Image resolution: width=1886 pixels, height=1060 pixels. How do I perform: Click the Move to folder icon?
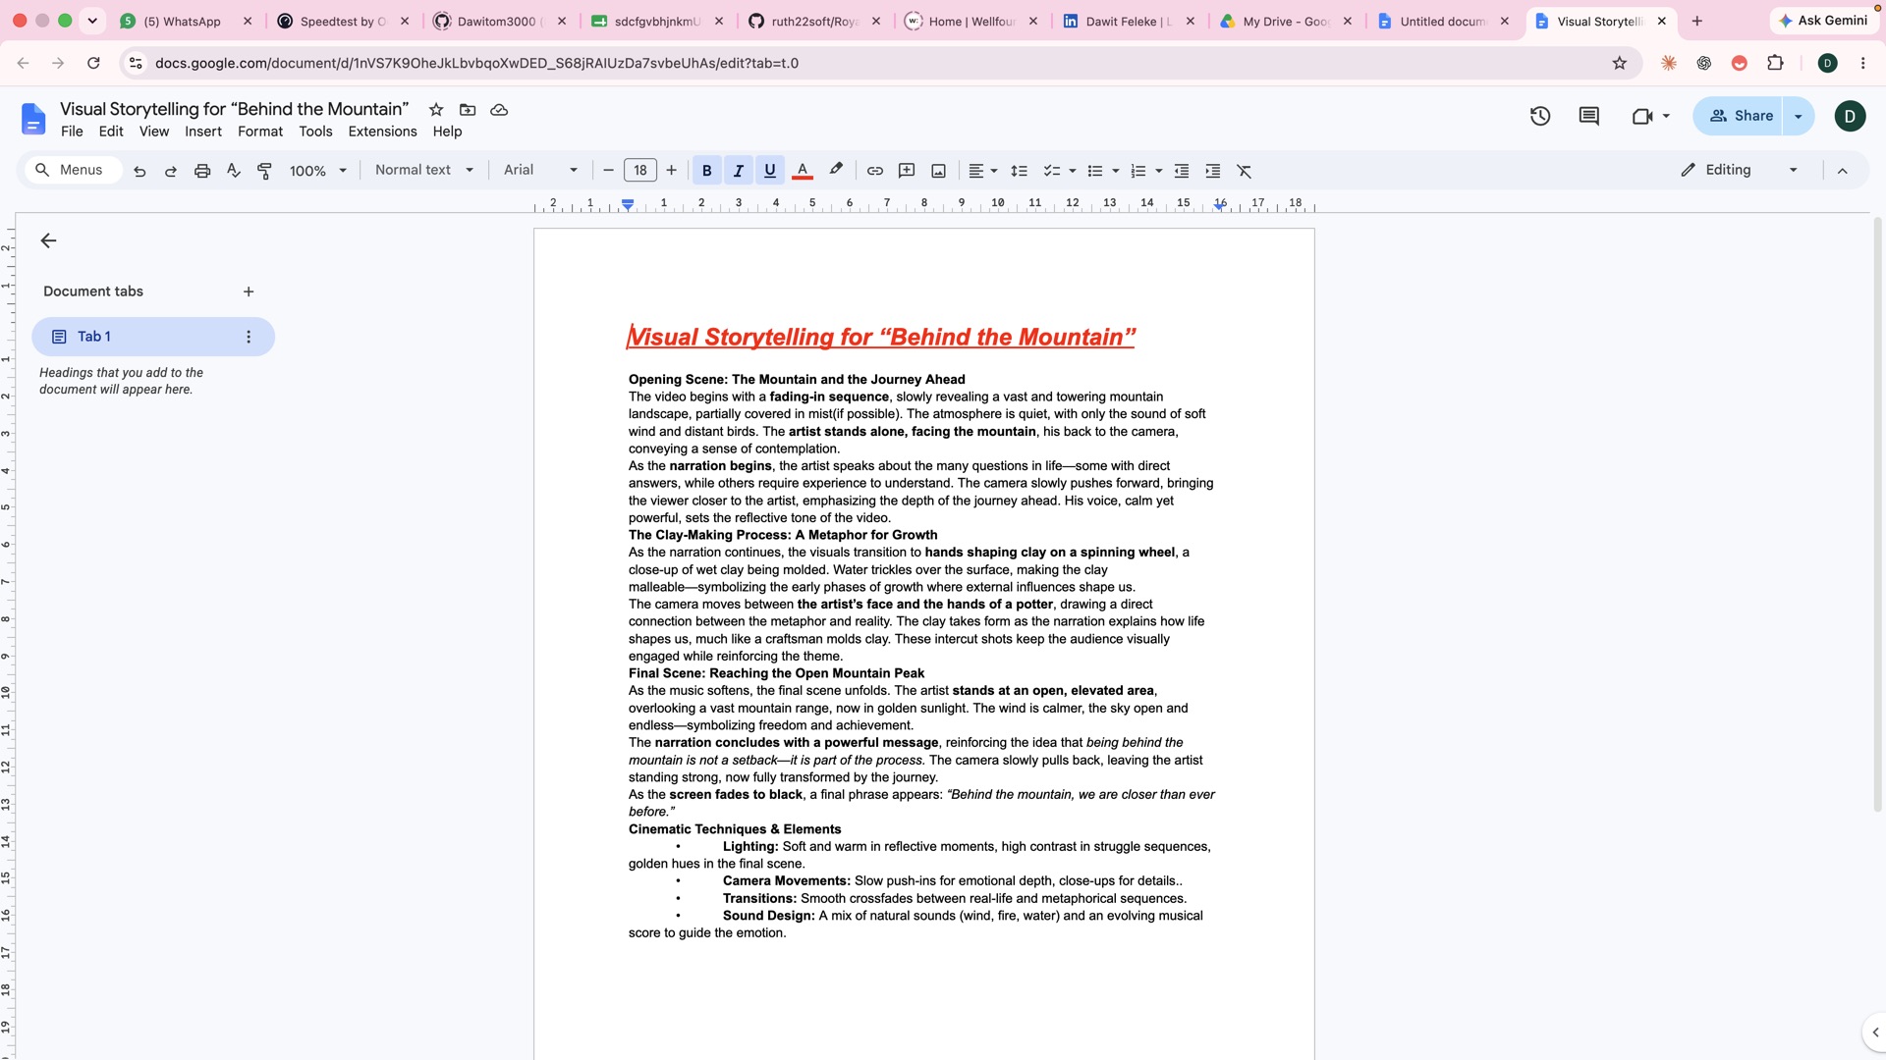(468, 110)
